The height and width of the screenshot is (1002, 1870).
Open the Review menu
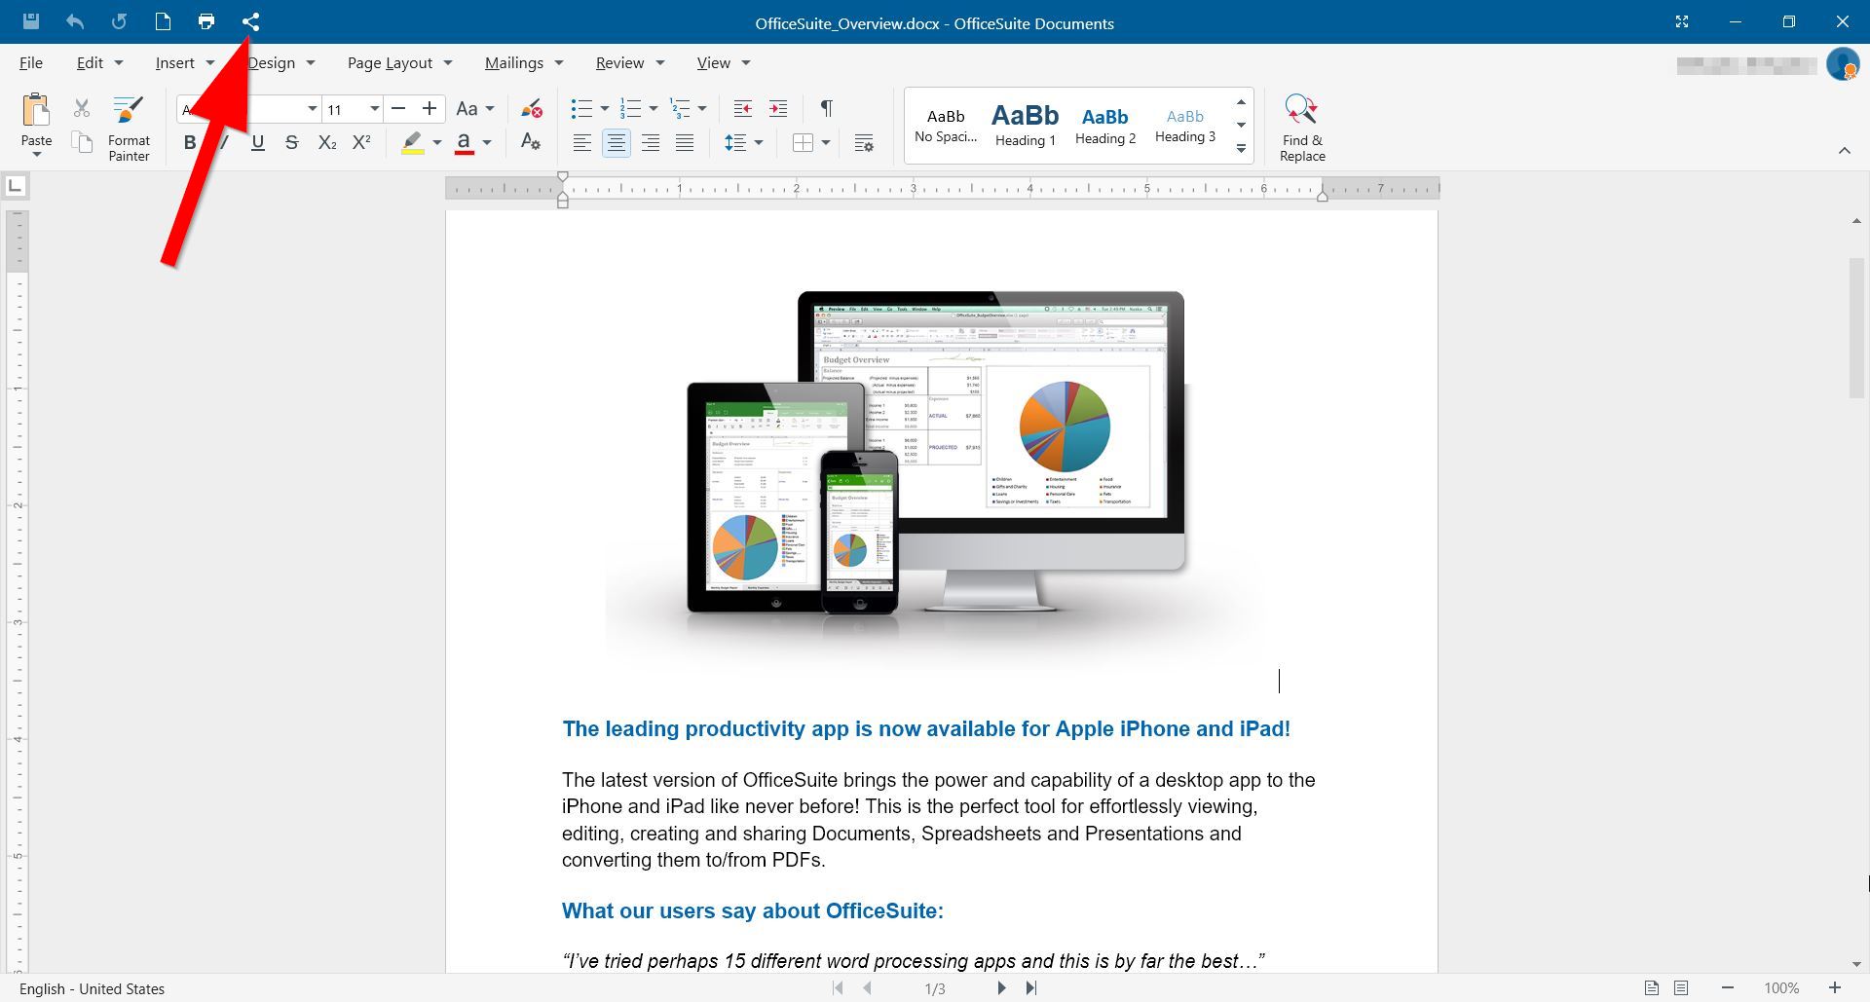click(x=629, y=63)
